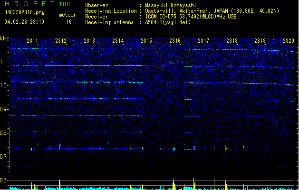Click the 0.7 kHz axis label
Image resolution: width=299 pixels, height=190 pixels.
4,157
